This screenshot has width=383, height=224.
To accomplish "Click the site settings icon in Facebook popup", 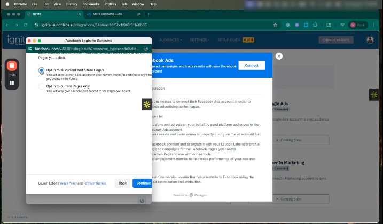I will coord(30,49).
